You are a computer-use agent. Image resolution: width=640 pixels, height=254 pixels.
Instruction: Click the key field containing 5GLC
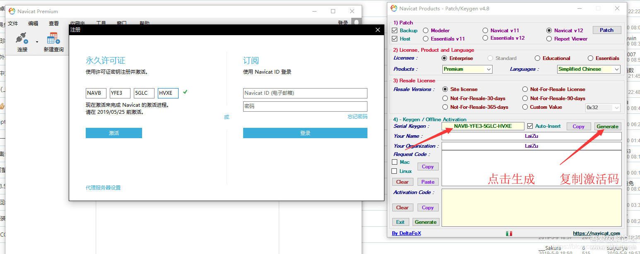tap(144, 93)
